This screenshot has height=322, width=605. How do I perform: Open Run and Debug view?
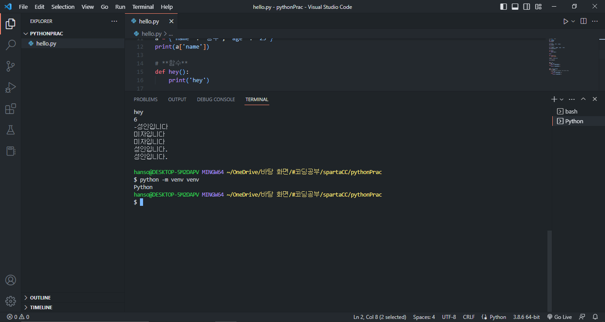(10, 87)
